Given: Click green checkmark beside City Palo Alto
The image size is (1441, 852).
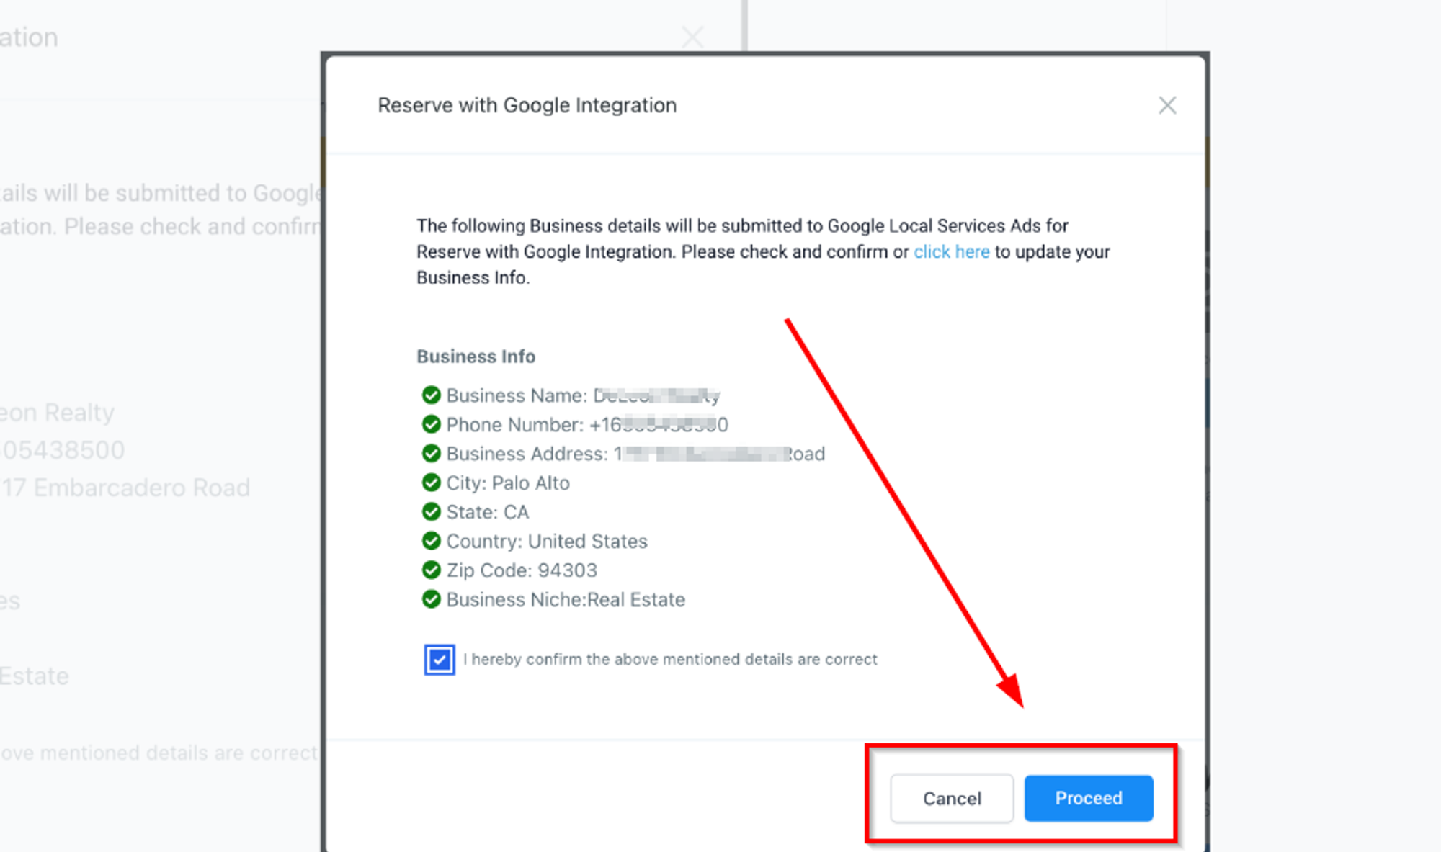Looking at the screenshot, I should click(431, 483).
